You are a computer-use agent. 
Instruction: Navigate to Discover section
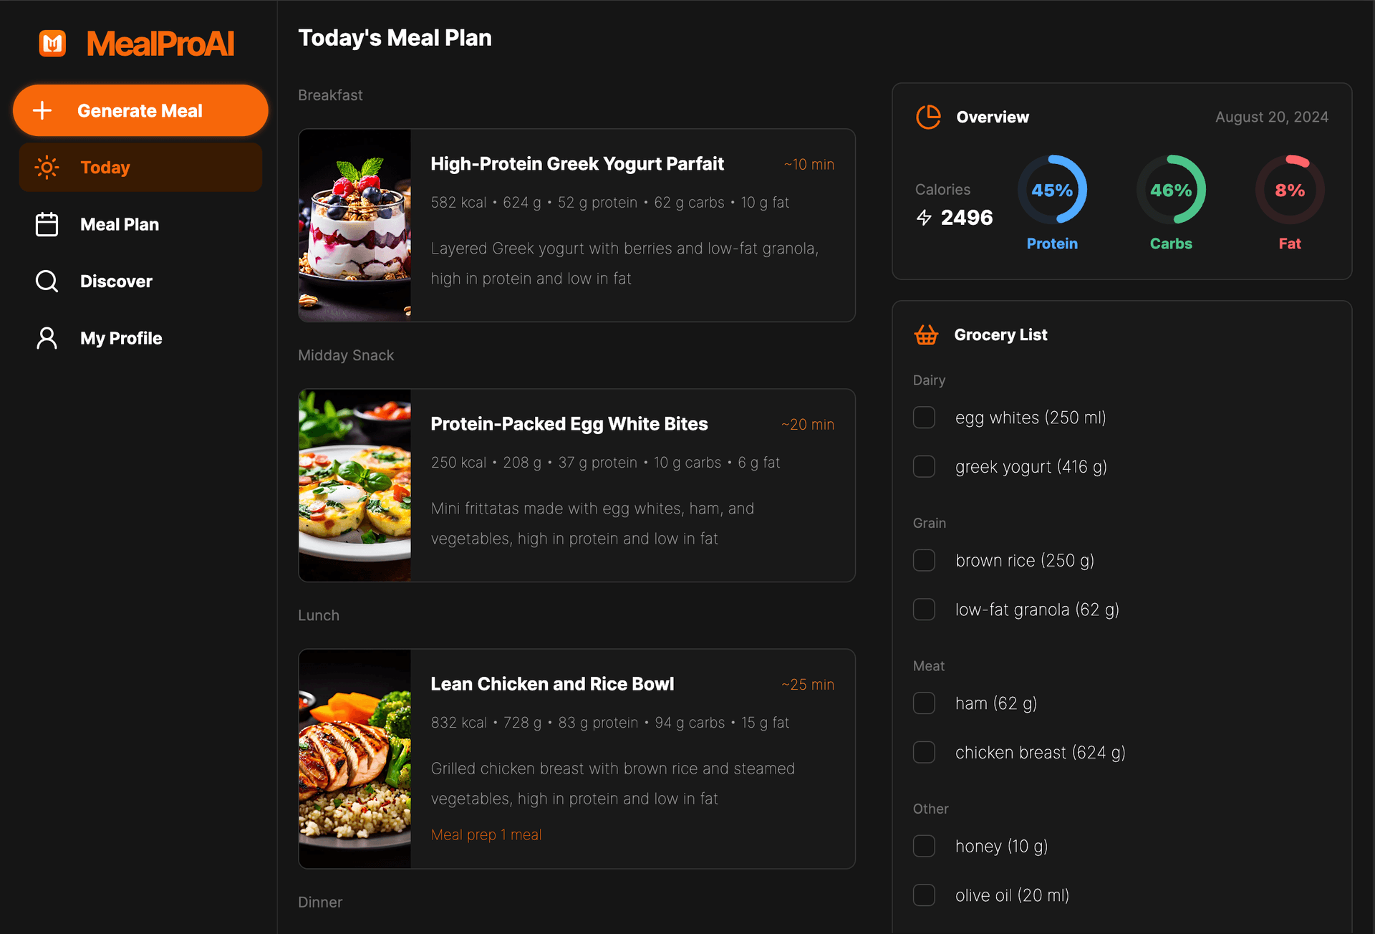pos(115,280)
